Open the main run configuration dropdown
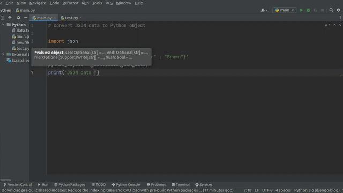The image size is (343, 193). coord(284,10)
